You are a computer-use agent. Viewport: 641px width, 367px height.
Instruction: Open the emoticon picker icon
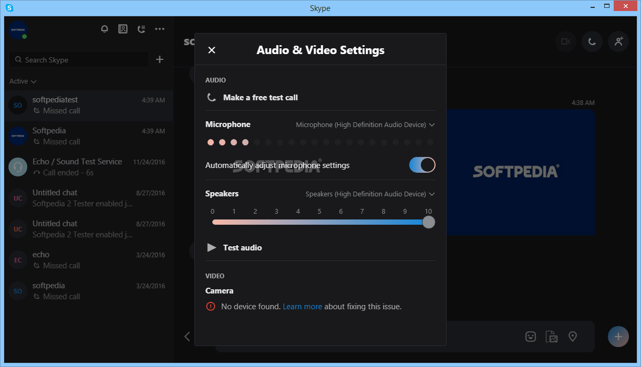pos(531,337)
